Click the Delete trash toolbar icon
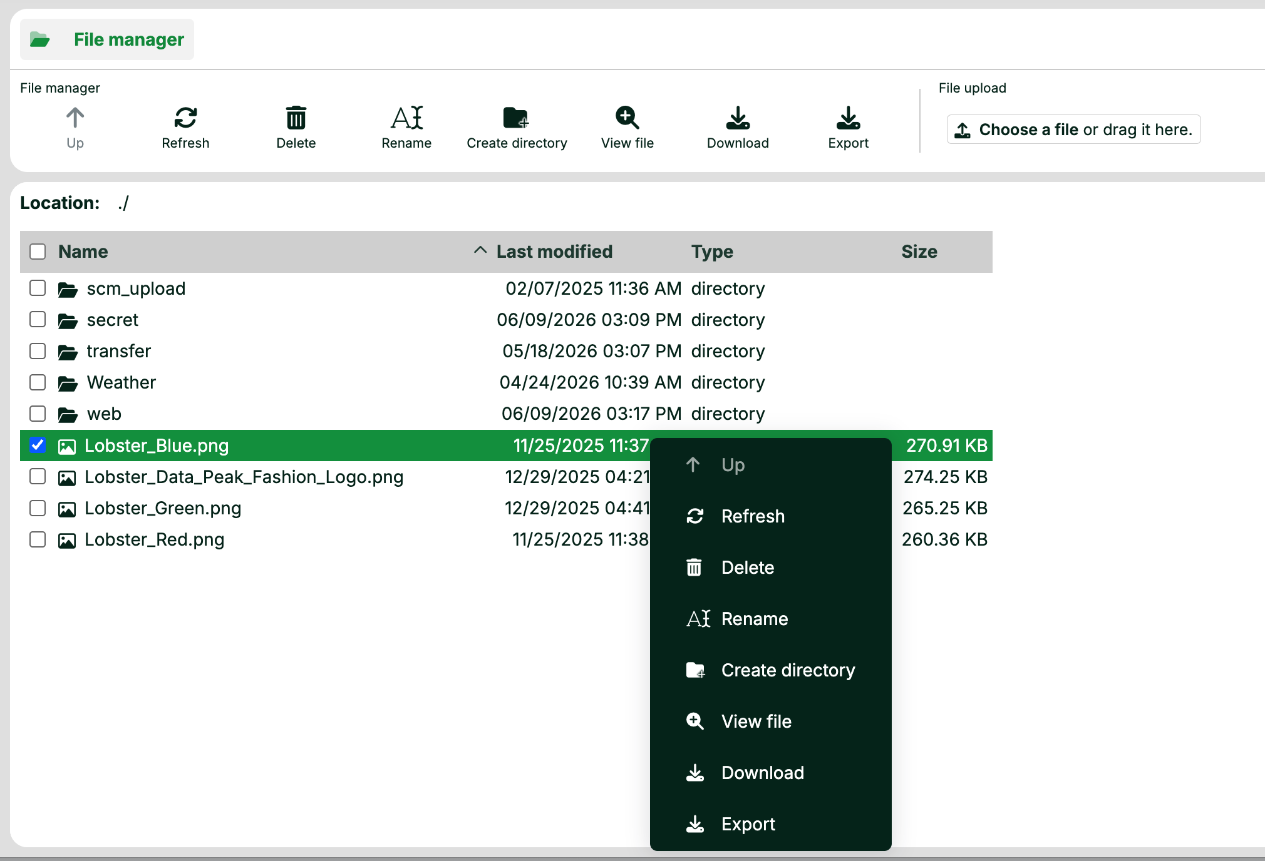Screen dimensions: 1265x861 pos(296,117)
